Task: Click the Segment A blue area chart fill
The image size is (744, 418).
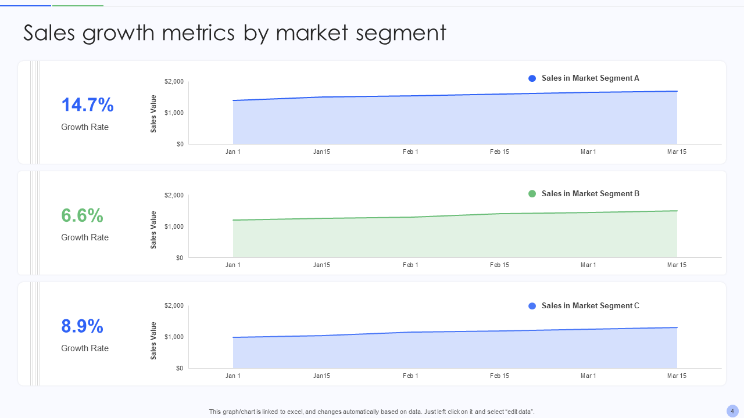Action: point(455,121)
